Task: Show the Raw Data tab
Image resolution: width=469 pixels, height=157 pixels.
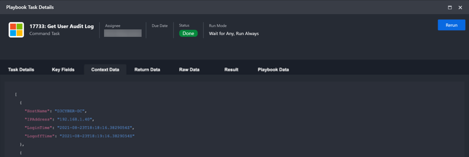Action: [x=189, y=70]
